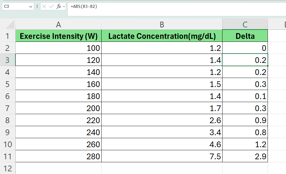Select row 11 header
This screenshot has height=174, width=286.
8,157
